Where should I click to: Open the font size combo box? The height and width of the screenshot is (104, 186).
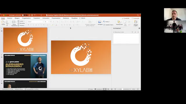47,22
